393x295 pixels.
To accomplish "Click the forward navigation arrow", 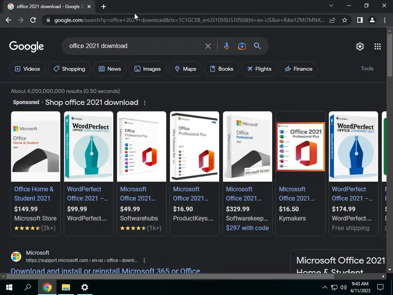I will (x=21, y=20).
